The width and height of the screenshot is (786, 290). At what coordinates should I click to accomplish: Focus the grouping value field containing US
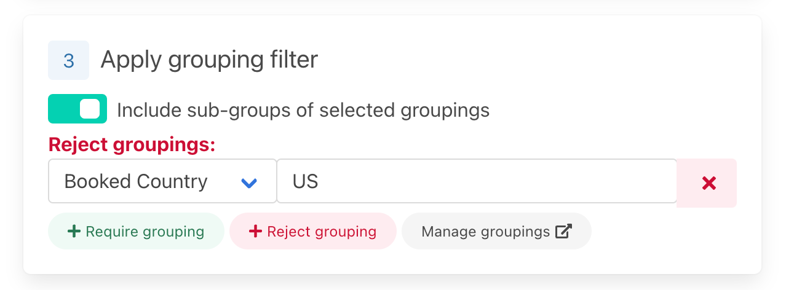point(477,181)
